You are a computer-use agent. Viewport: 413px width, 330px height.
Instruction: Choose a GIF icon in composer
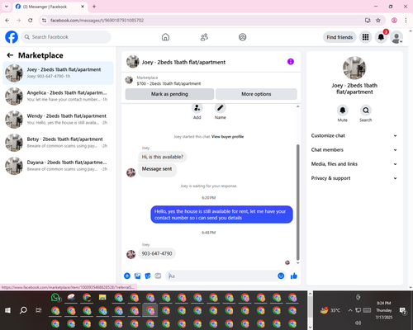pyautogui.click(x=158, y=276)
